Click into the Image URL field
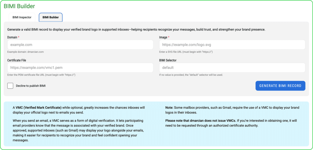The image size is (313, 150). click(232, 45)
